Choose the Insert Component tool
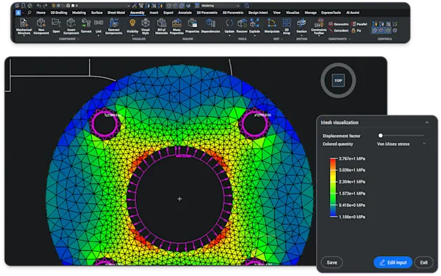 pos(71,26)
